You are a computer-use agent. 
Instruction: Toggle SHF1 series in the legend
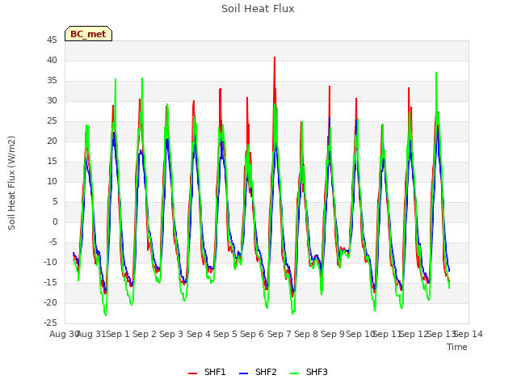point(207,372)
